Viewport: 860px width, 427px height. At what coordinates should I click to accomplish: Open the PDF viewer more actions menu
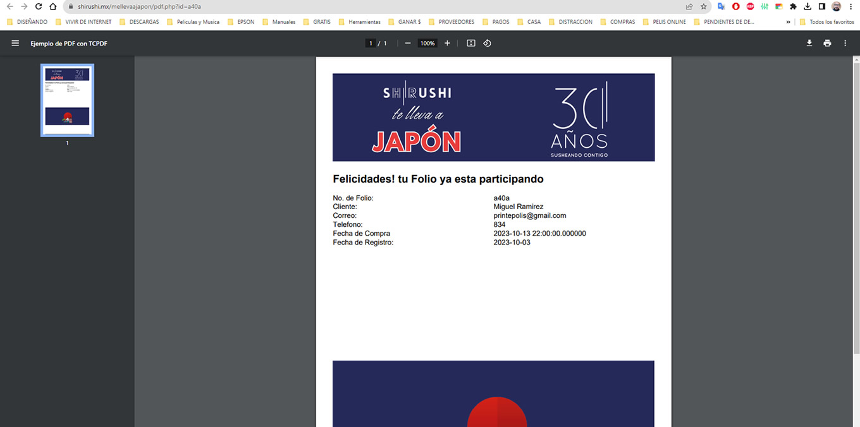845,43
